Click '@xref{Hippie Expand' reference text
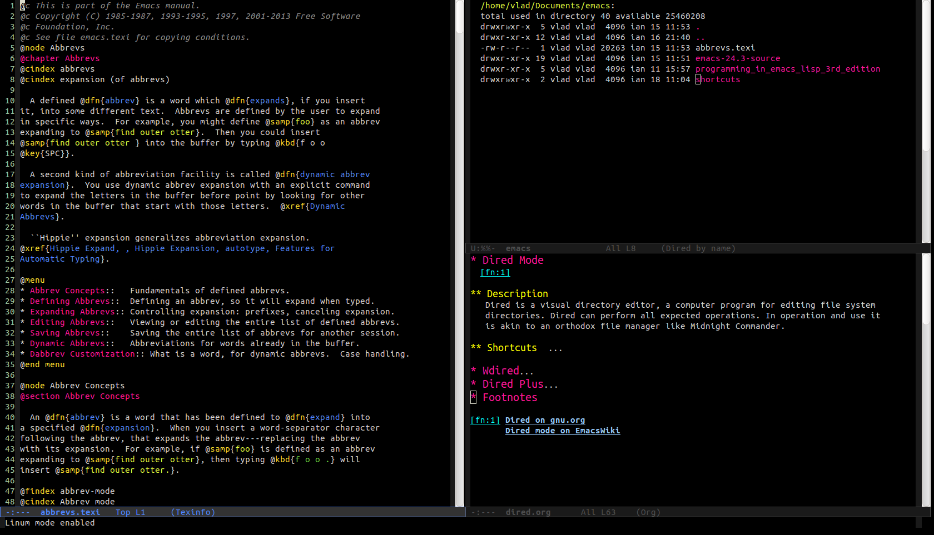Image resolution: width=934 pixels, height=535 pixels. (67, 248)
